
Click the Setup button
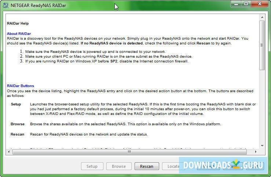[92, 166]
